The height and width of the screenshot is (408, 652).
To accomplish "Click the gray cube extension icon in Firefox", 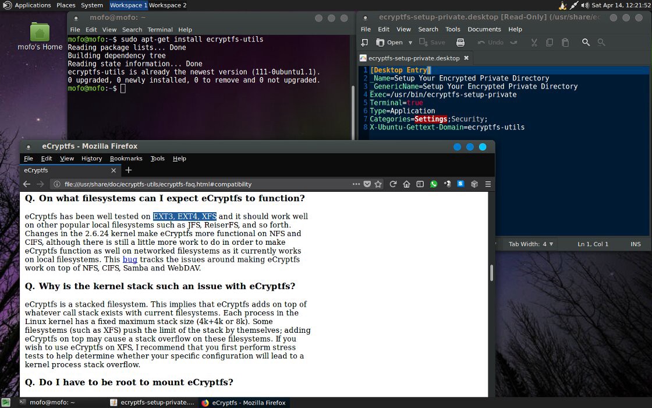I will (474, 184).
